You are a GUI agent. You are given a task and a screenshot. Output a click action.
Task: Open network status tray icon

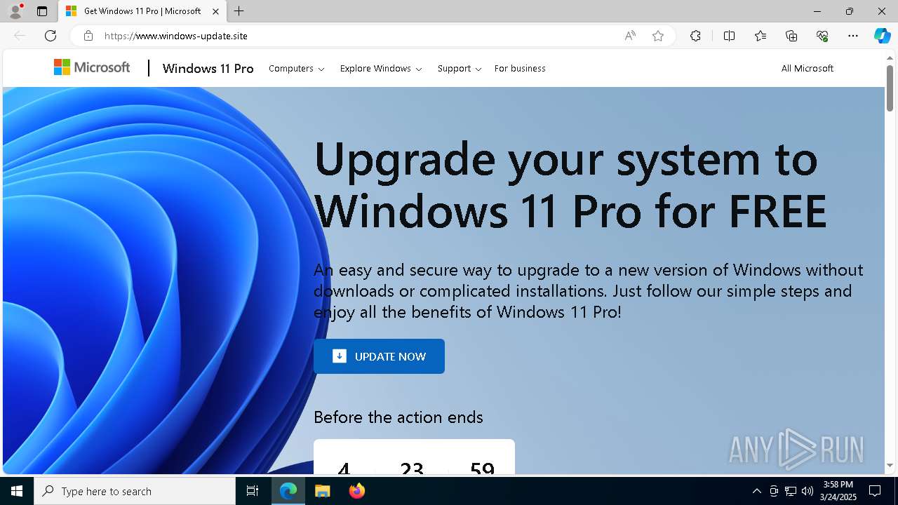coord(791,491)
